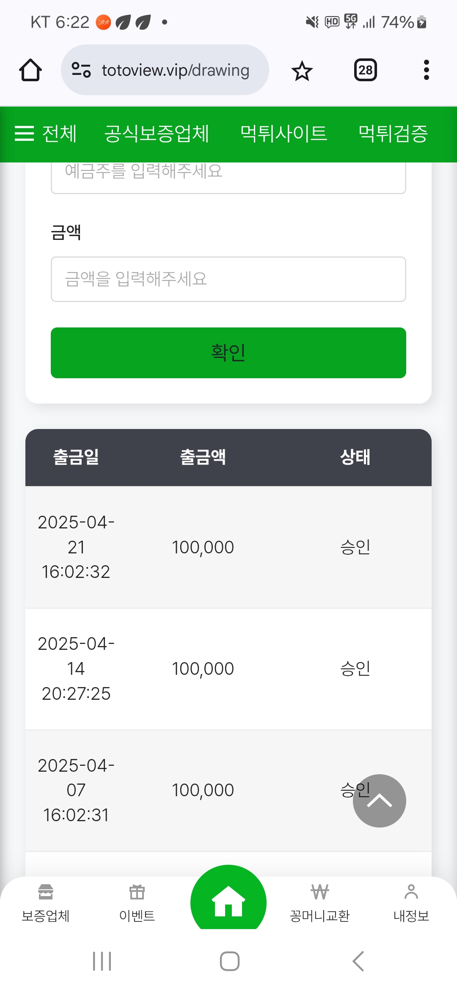Focus the 금액 amount input field

coord(228,279)
